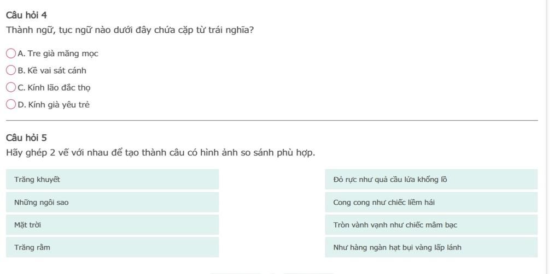This screenshot has width=560, height=274.
Task: Click the 'Kính già yêu trẻ' answer text
Action: [59, 105]
